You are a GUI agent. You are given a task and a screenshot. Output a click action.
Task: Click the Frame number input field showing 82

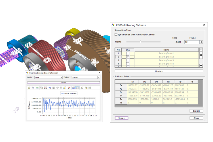(192, 42)
